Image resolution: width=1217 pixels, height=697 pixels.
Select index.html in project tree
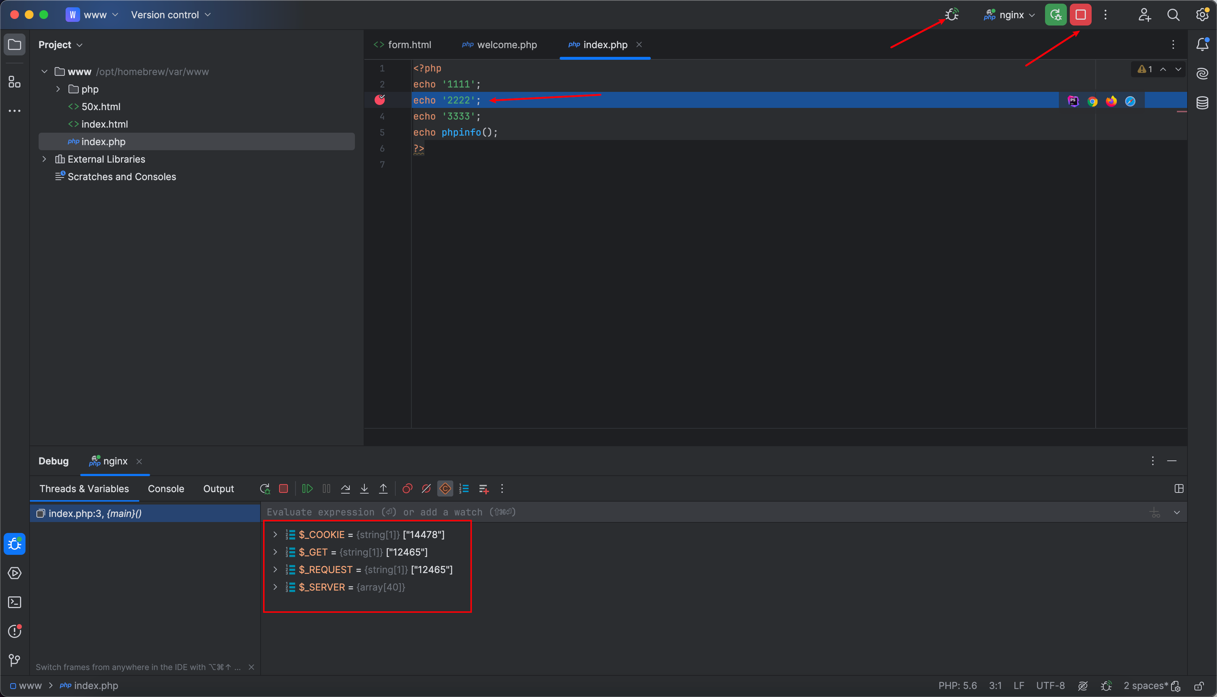pyautogui.click(x=104, y=124)
